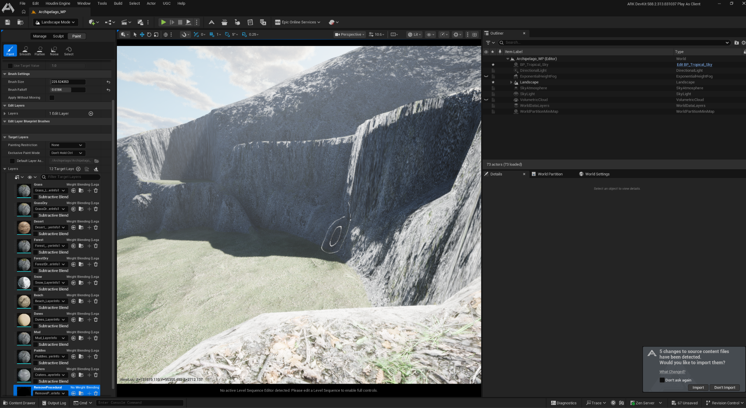Click Don't Import button
Image resolution: width=746 pixels, height=408 pixels.
(725, 388)
